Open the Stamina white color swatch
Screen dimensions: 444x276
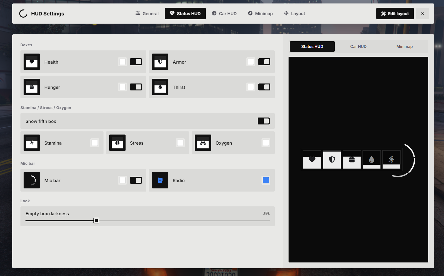click(x=95, y=143)
